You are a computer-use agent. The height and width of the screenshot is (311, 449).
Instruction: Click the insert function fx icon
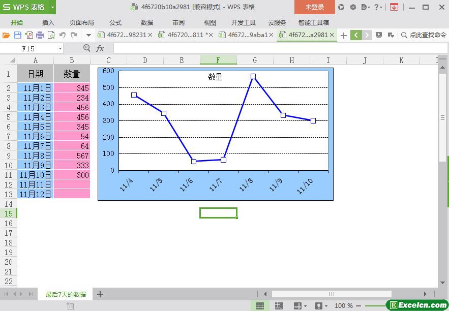pos(100,48)
